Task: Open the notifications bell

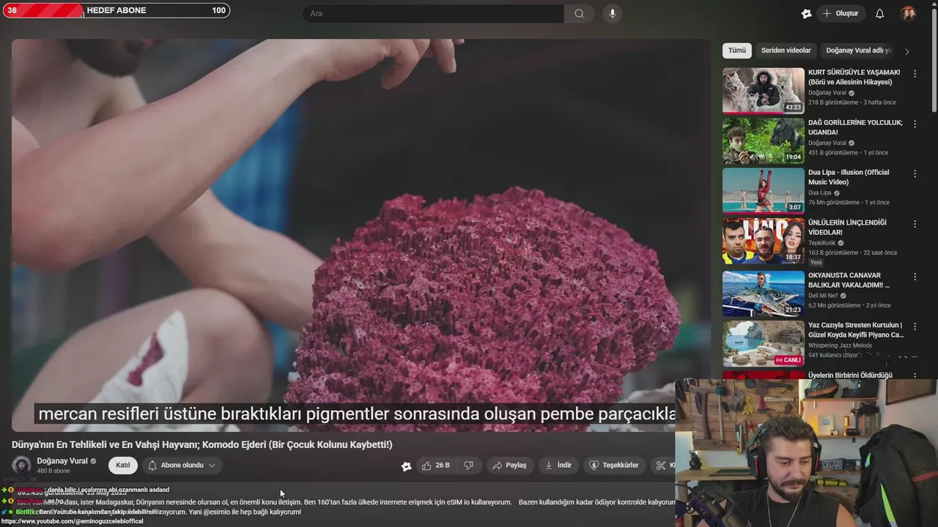Action: coord(880,13)
